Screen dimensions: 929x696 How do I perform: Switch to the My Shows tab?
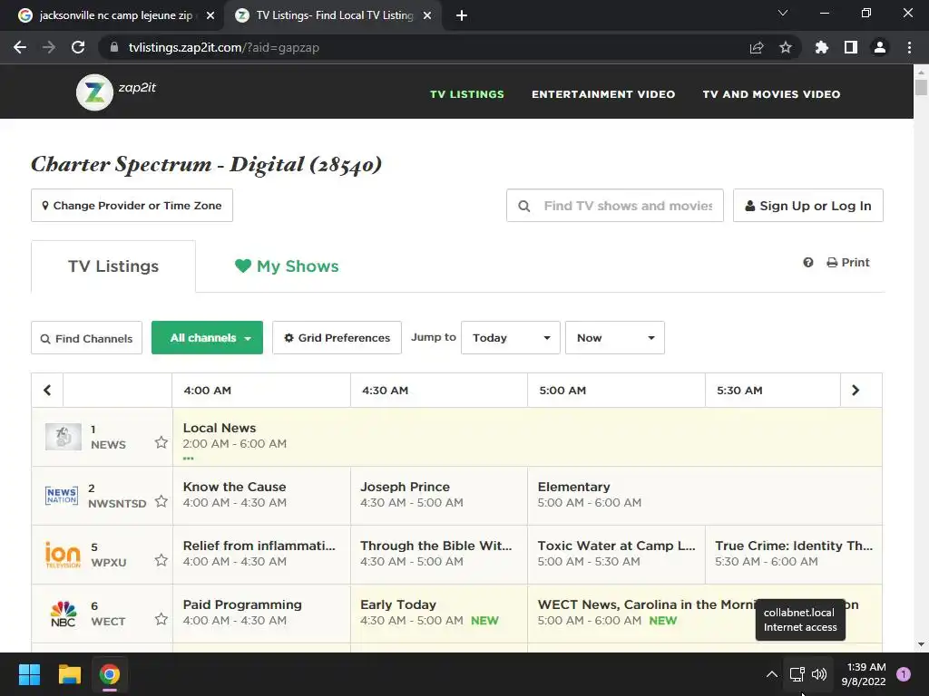pos(287,266)
